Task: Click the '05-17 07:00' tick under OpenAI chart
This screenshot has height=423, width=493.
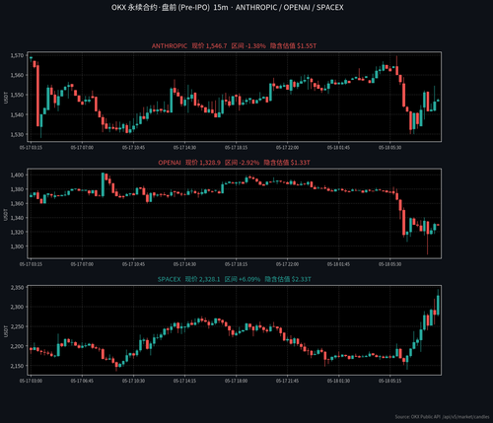Action: 82,264
